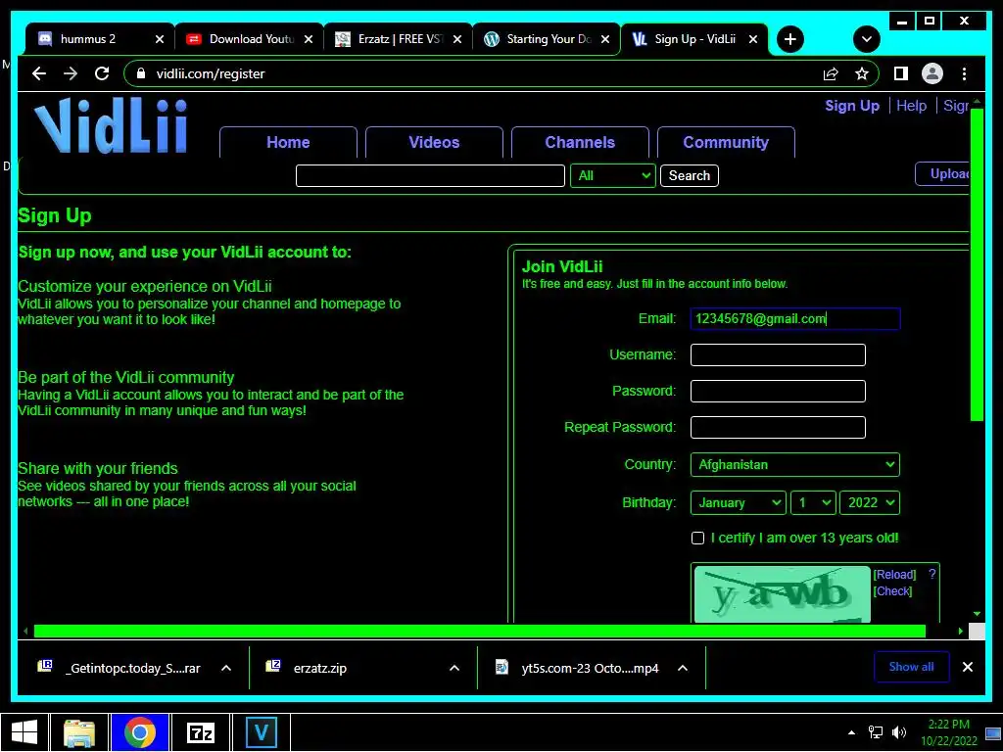Expand options for the Getintopc rar download
Screen dimensions: 1003x752
pos(226,668)
